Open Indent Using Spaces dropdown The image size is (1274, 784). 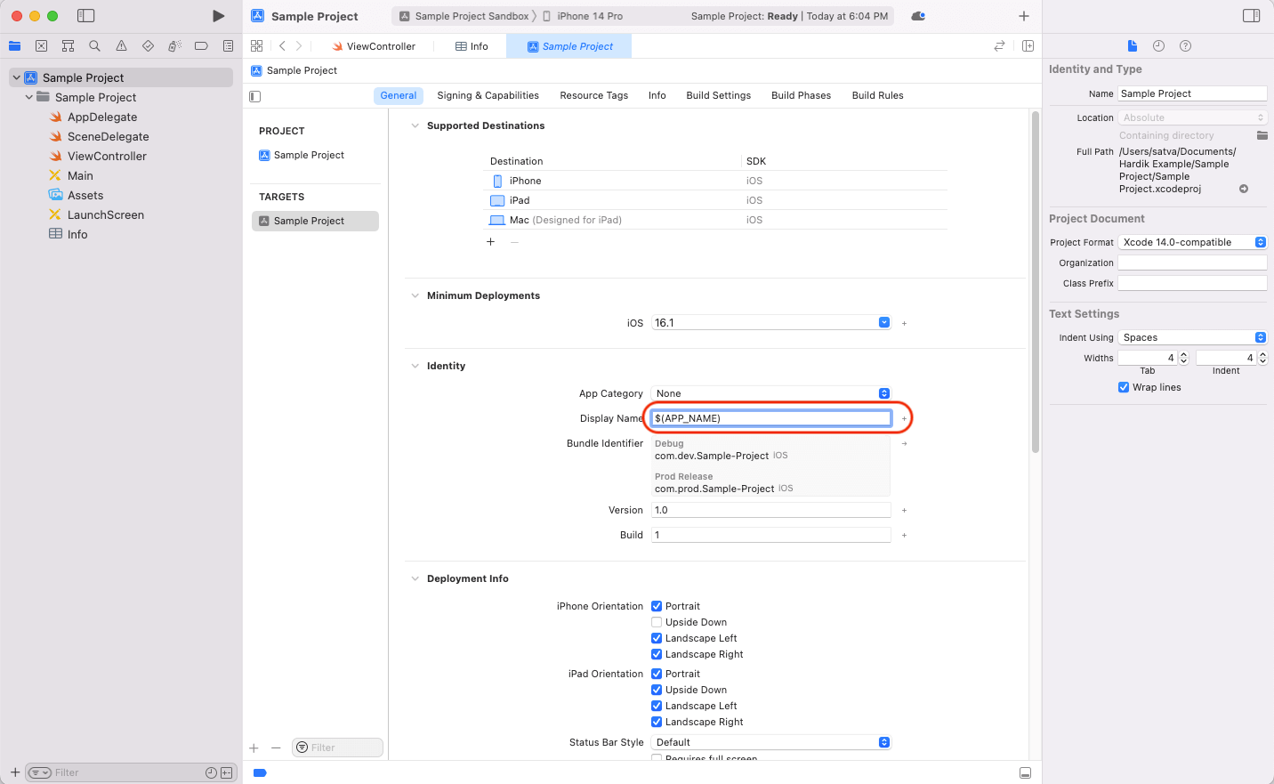pyautogui.click(x=1192, y=337)
